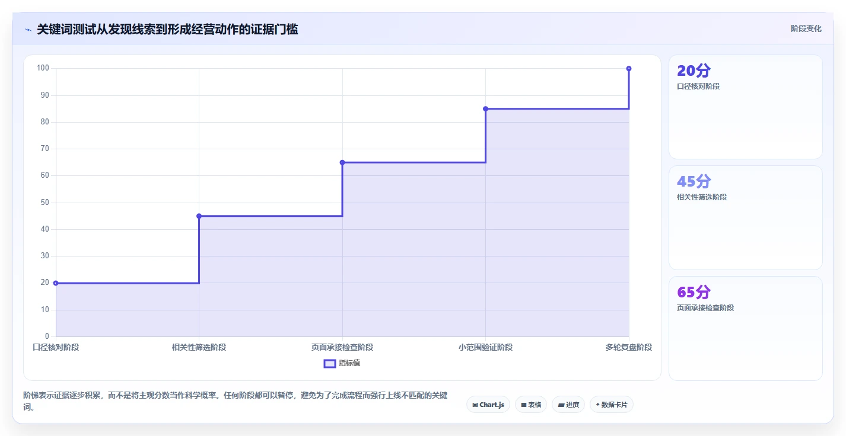Click the Chart.js tag chip

[x=488, y=405]
